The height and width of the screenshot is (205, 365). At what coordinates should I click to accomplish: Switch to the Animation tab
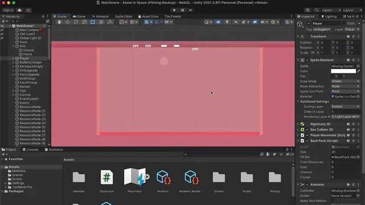pyautogui.click(x=54, y=150)
